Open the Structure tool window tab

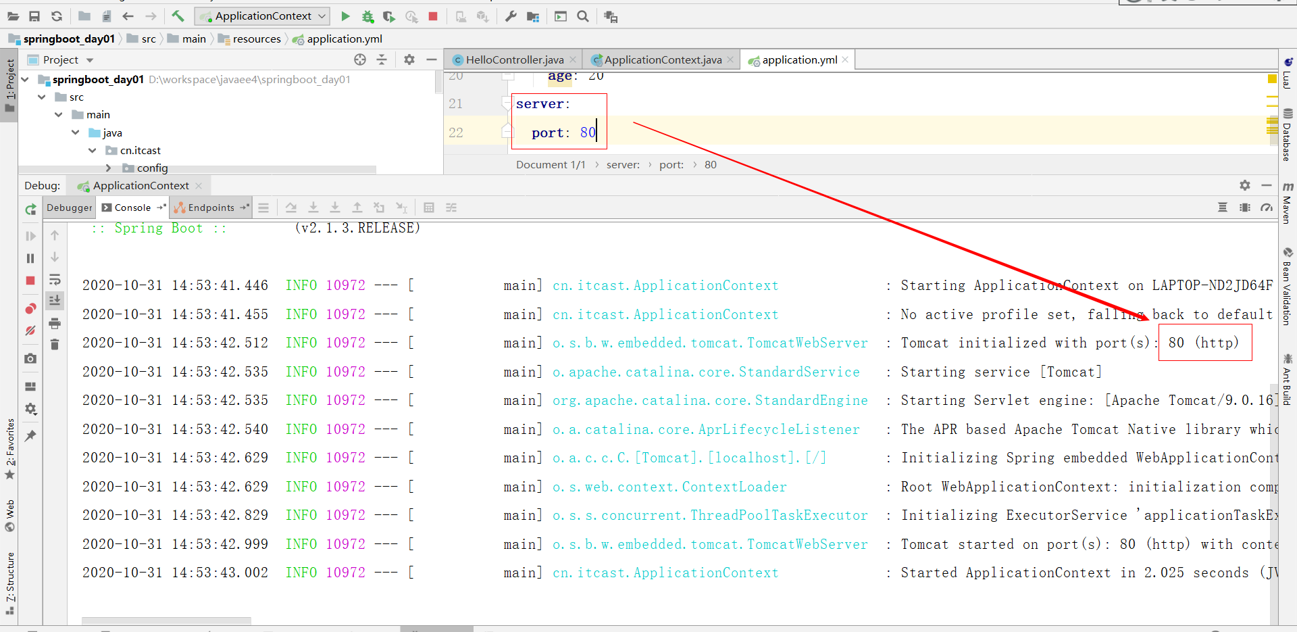[x=10, y=583]
